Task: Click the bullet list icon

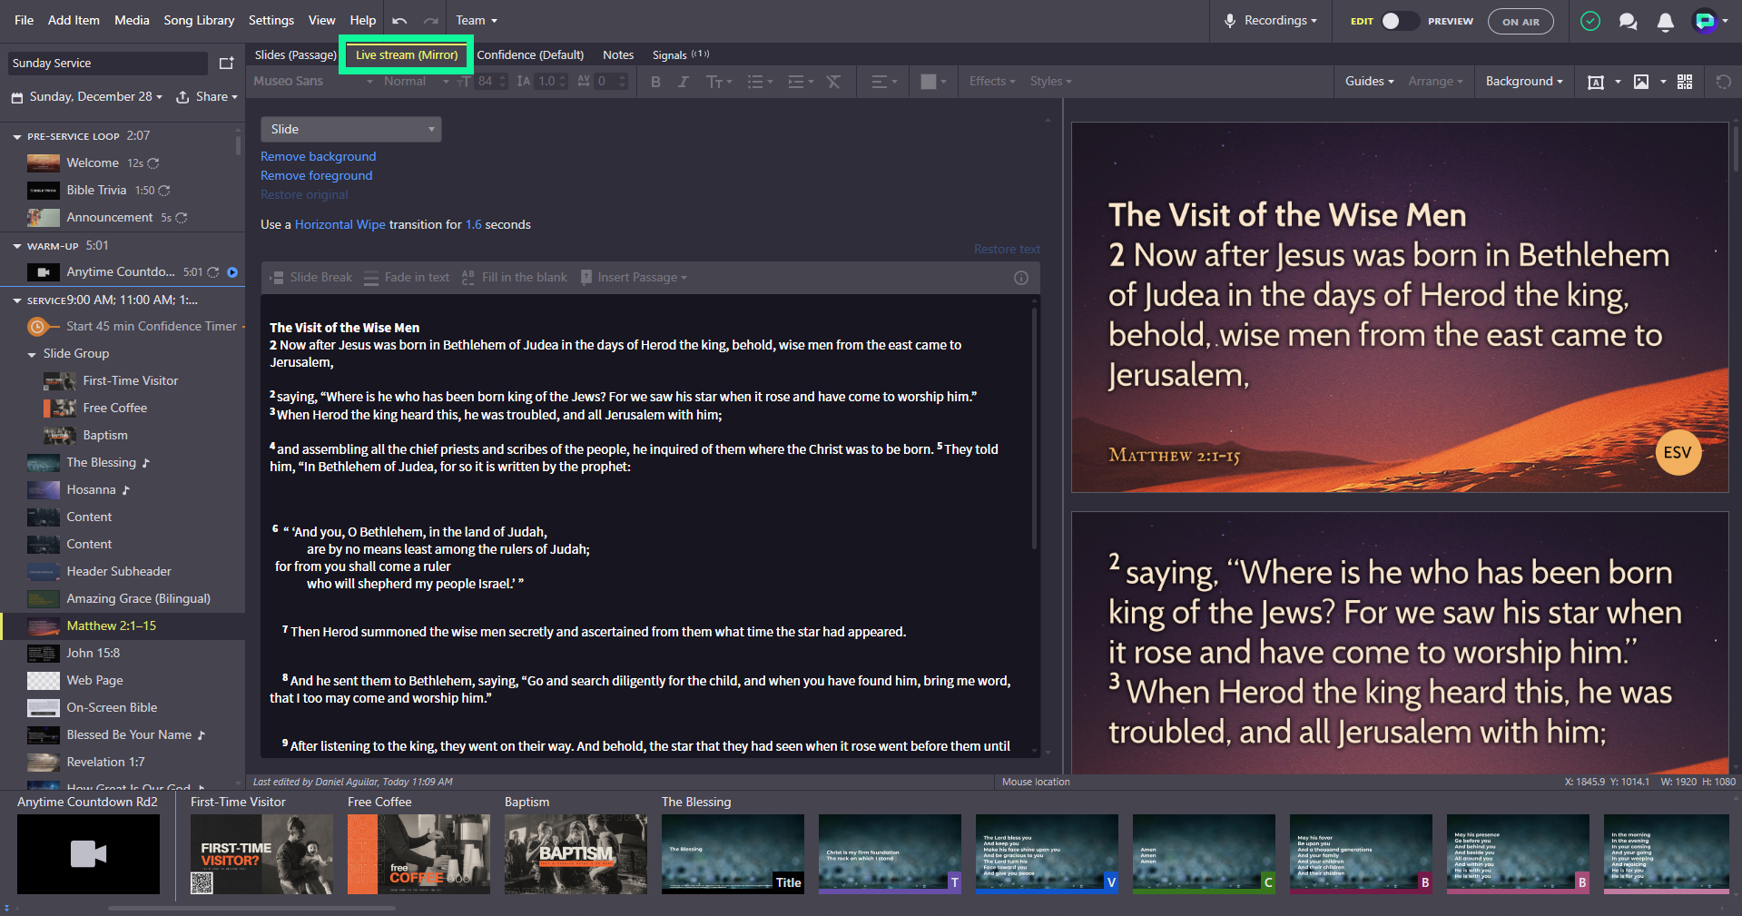Action: click(x=755, y=82)
